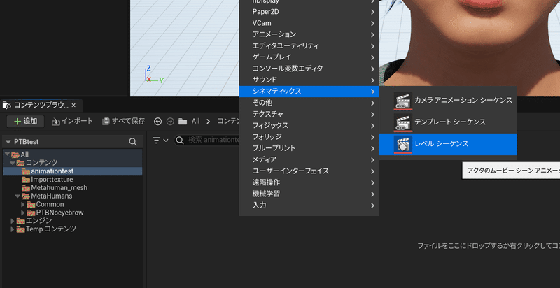Click the folder tree search icon
The image size is (560, 288).
pos(133,142)
